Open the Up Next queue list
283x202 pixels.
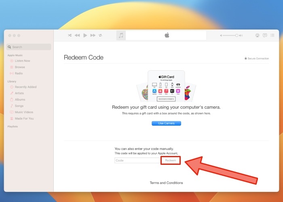click(x=272, y=36)
